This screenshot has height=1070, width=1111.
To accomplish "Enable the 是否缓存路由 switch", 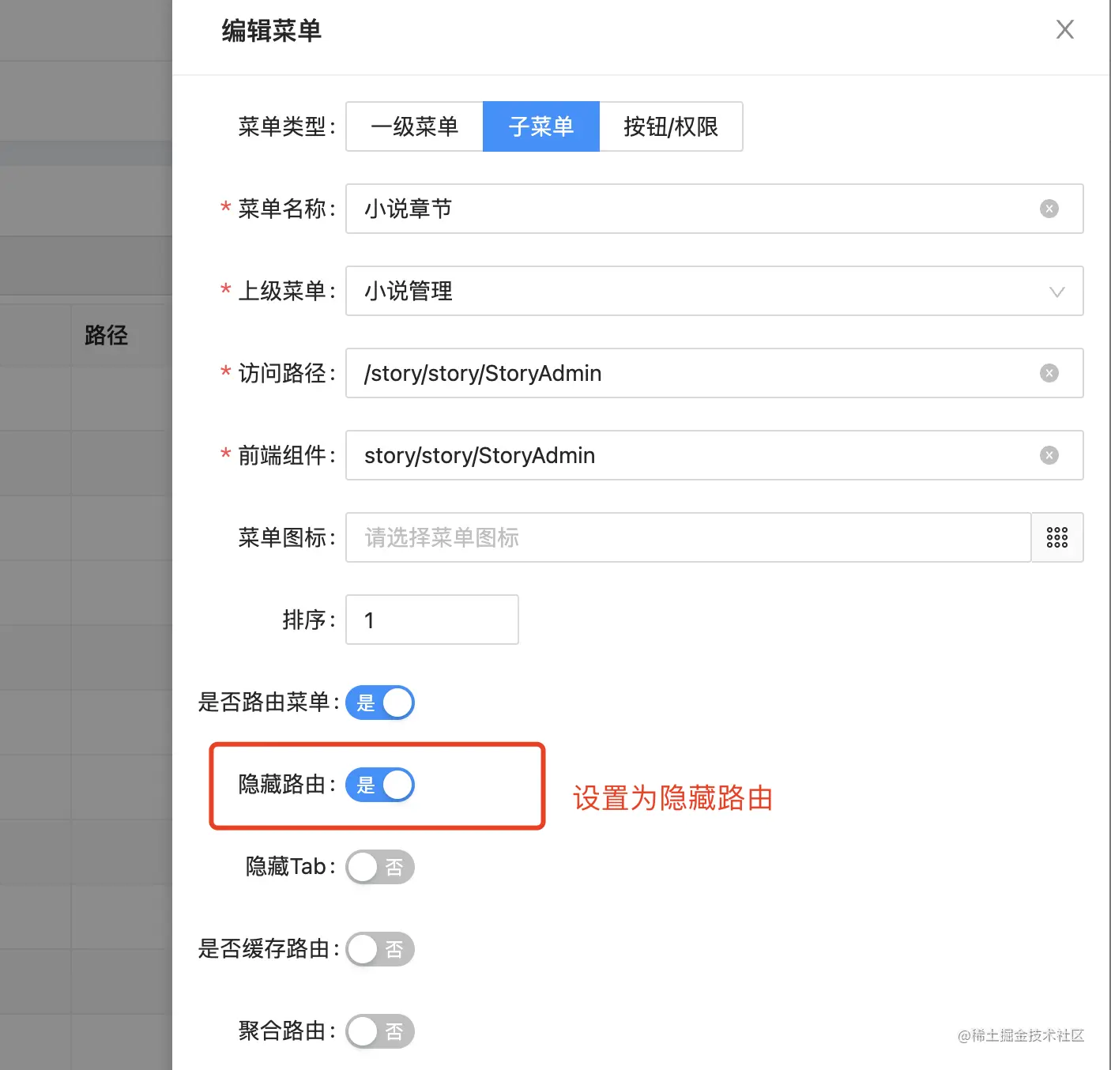I will 380,949.
